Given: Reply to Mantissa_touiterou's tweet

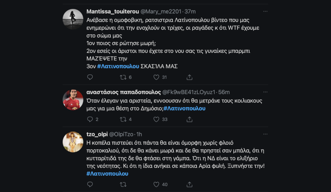Looking at the screenshot, I should tap(90, 77).
